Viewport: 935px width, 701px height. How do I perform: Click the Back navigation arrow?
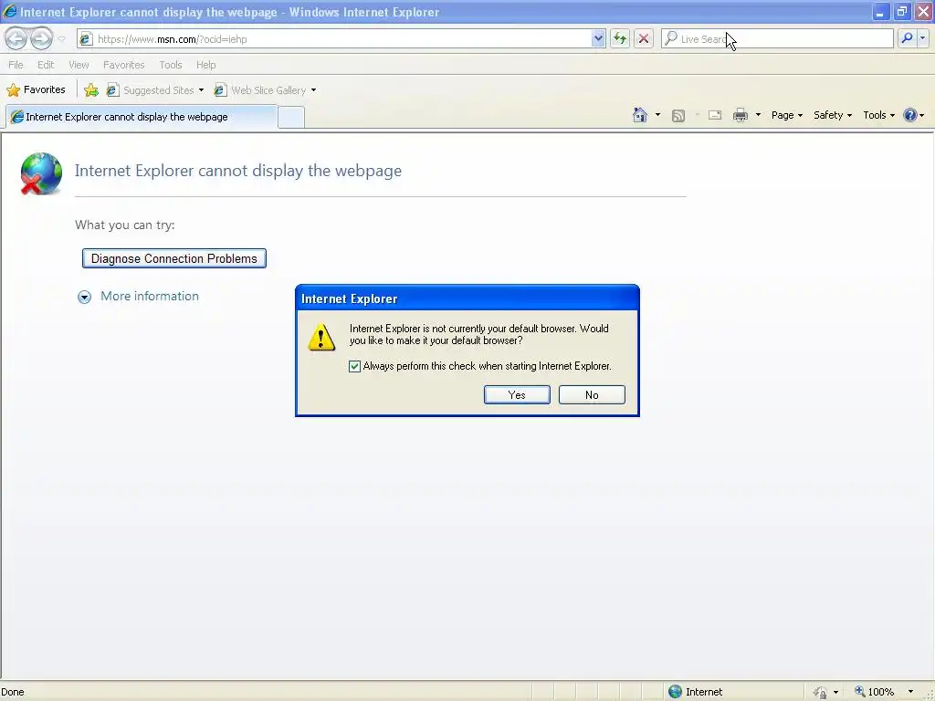pos(16,38)
